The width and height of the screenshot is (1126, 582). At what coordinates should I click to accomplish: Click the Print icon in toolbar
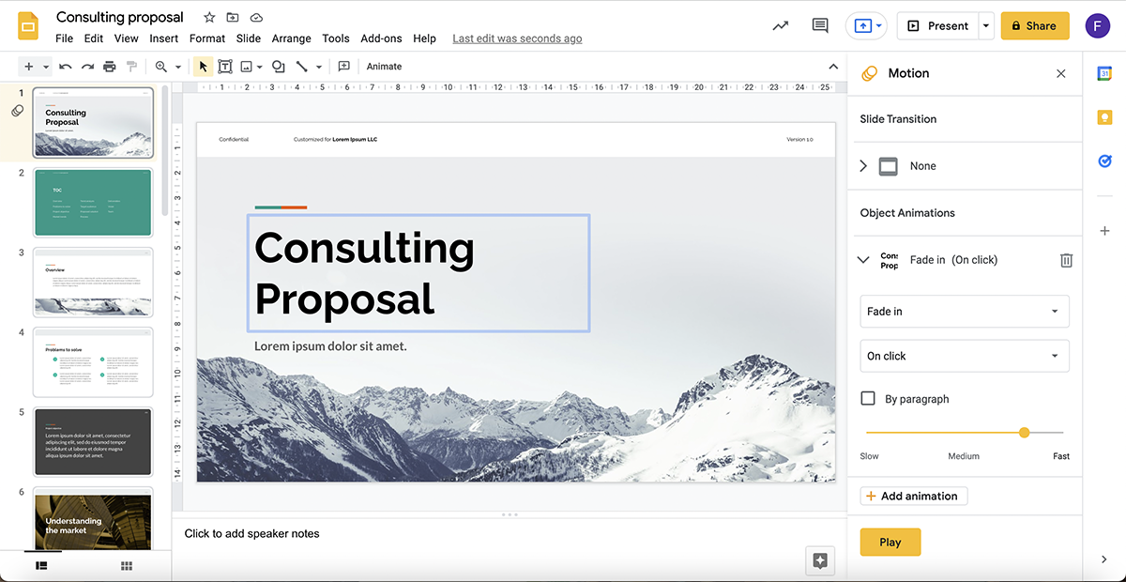(x=110, y=67)
